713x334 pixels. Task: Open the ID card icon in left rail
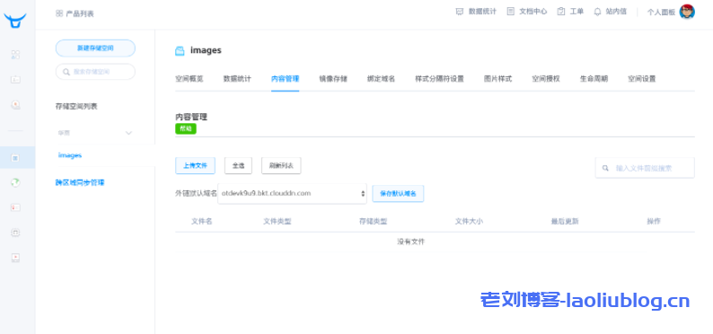click(15, 80)
